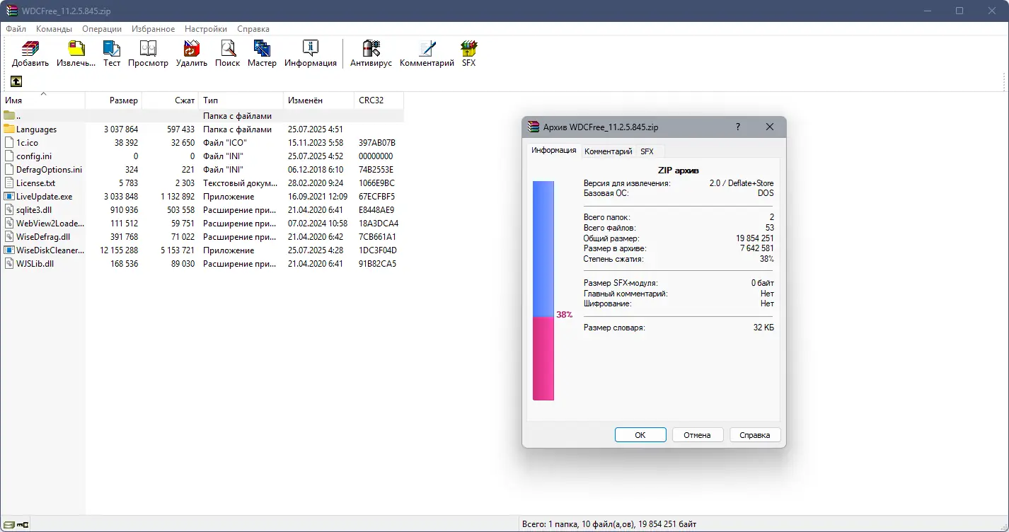Screen dimensions: 1009x532
Task: Click date 07.02.2024 10:58
Action: point(318,223)
